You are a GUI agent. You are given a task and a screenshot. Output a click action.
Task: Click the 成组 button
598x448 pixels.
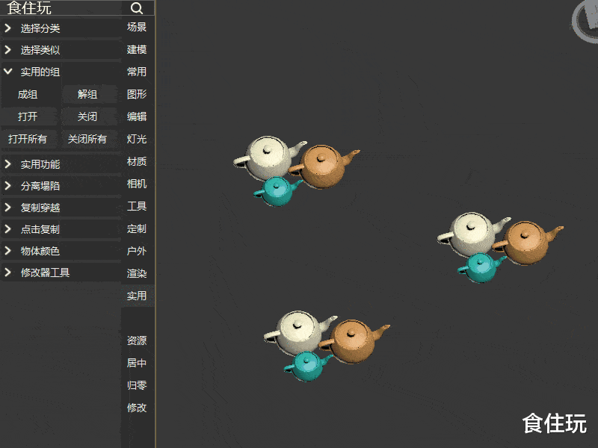click(28, 95)
